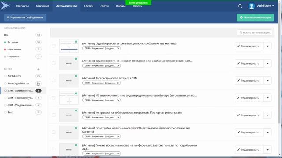The width and height of the screenshot is (282, 158).
Task: Select checkbox for Видел контент automation
Action: pyautogui.click(x=53, y=63)
